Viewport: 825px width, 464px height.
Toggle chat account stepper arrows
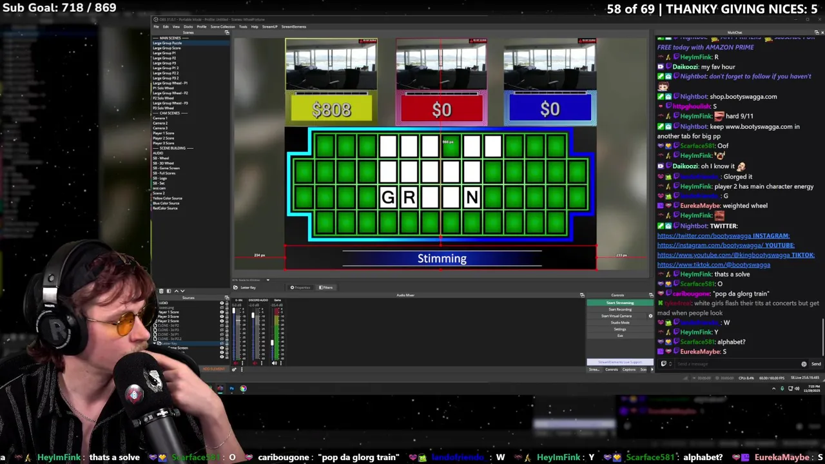point(670,363)
